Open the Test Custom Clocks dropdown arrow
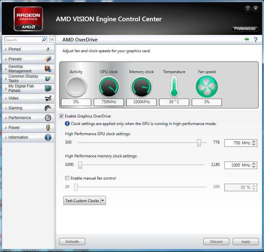Image resolution: width=264 pixels, height=252 pixels. click(x=103, y=200)
